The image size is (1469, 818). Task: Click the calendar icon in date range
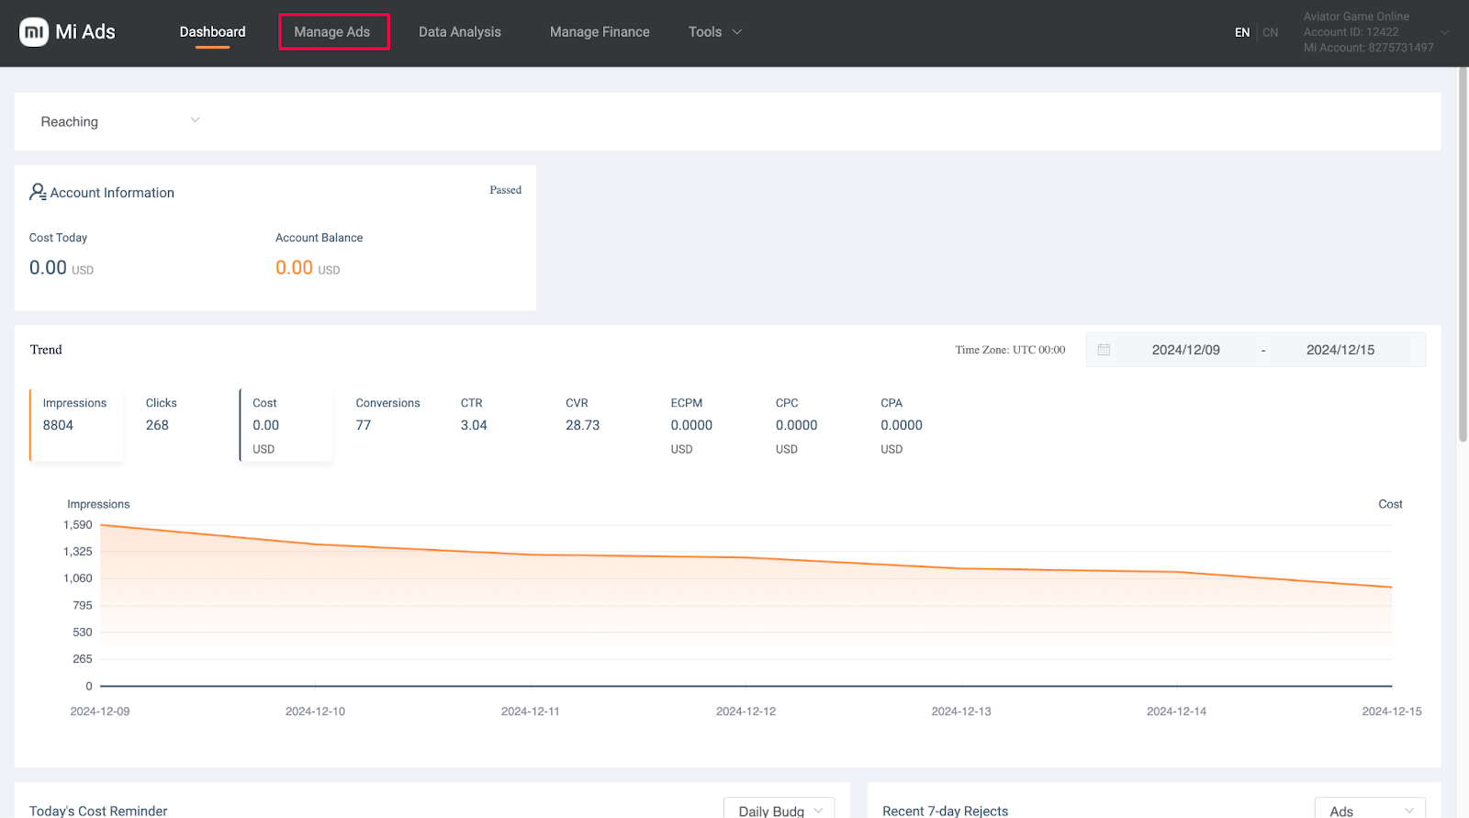pyautogui.click(x=1104, y=350)
